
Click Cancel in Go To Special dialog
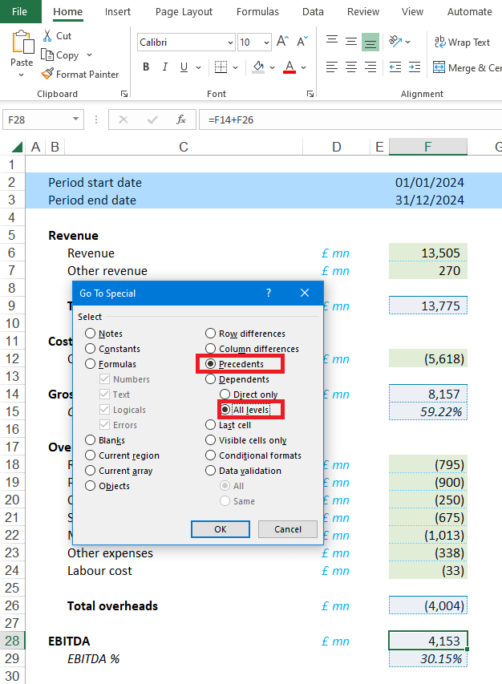click(288, 529)
